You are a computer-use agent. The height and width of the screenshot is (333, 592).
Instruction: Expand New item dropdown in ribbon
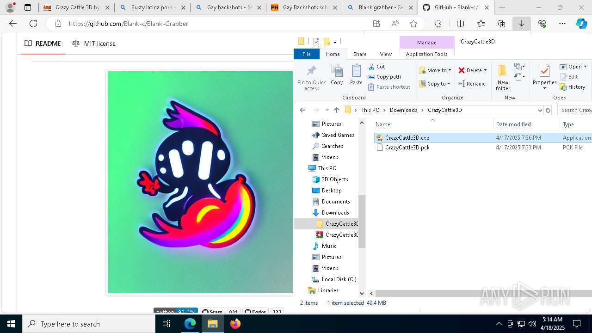[x=519, y=67]
